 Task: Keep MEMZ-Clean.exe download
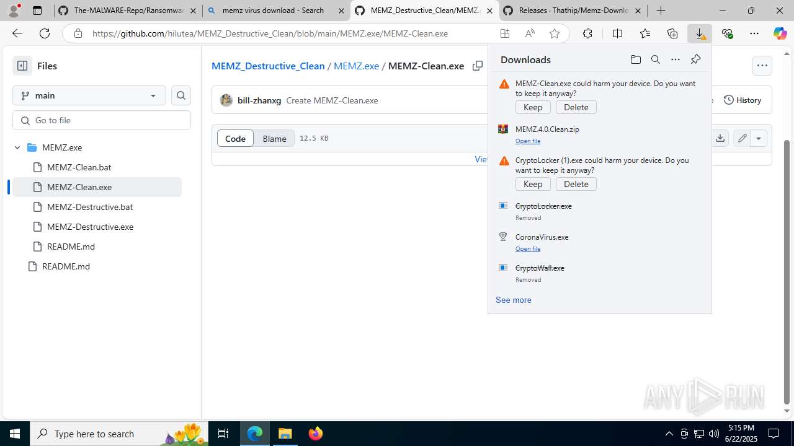click(x=533, y=107)
